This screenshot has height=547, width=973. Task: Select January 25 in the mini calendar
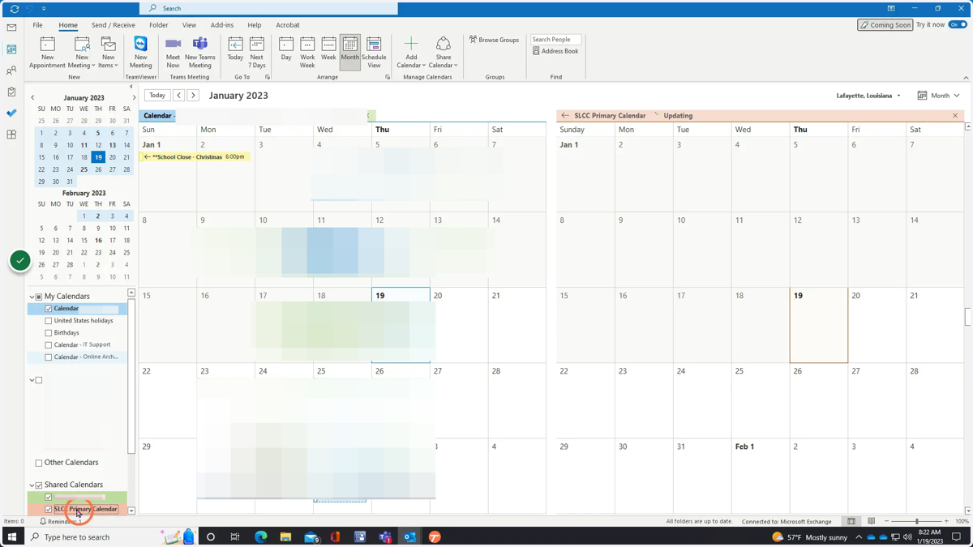point(84,169)
